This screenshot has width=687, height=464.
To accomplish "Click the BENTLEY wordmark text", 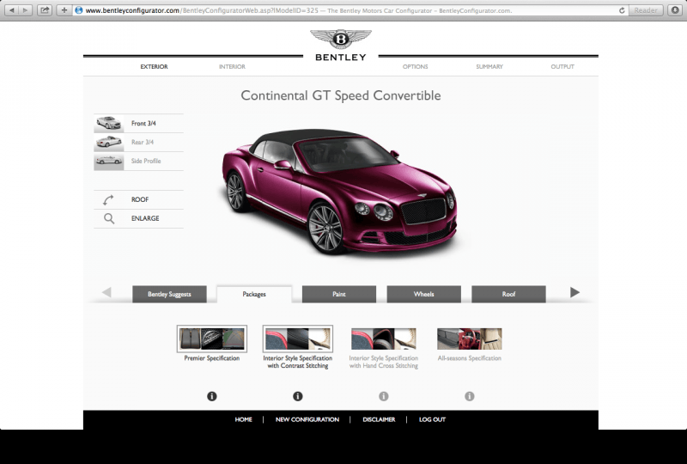I will click(x=341, y=58).
